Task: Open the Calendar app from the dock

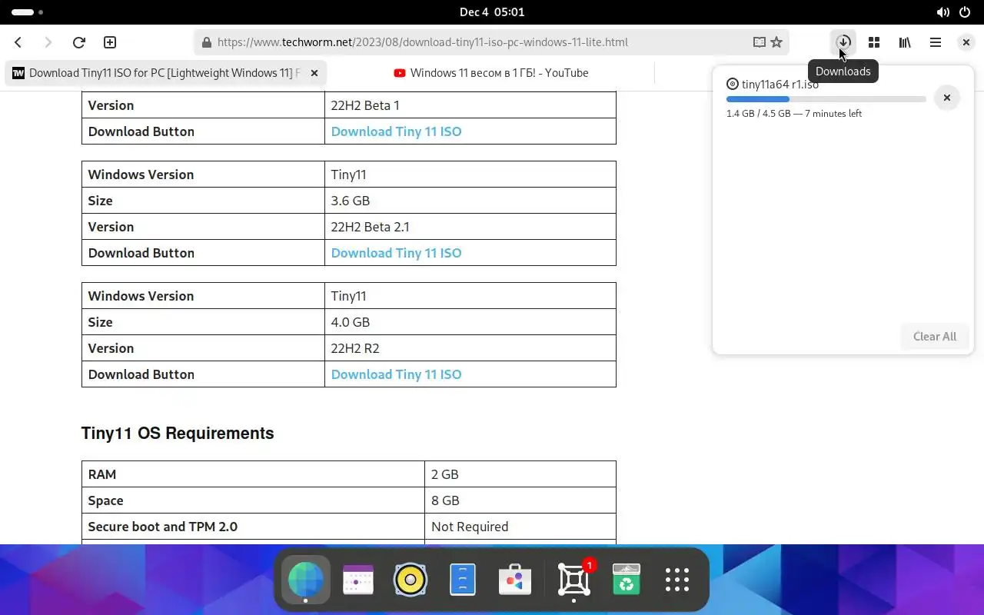Action: [358, 580]
